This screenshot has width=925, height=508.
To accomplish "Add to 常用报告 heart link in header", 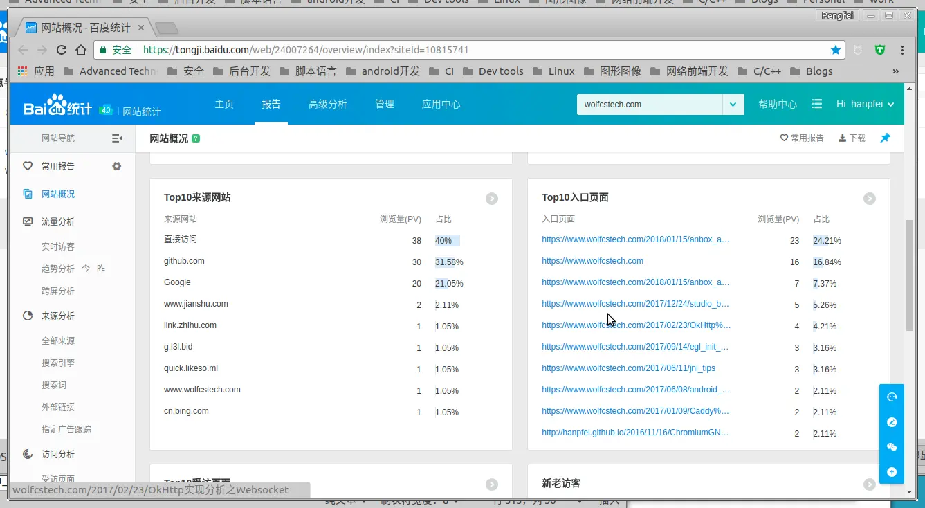I will [802, 138].
